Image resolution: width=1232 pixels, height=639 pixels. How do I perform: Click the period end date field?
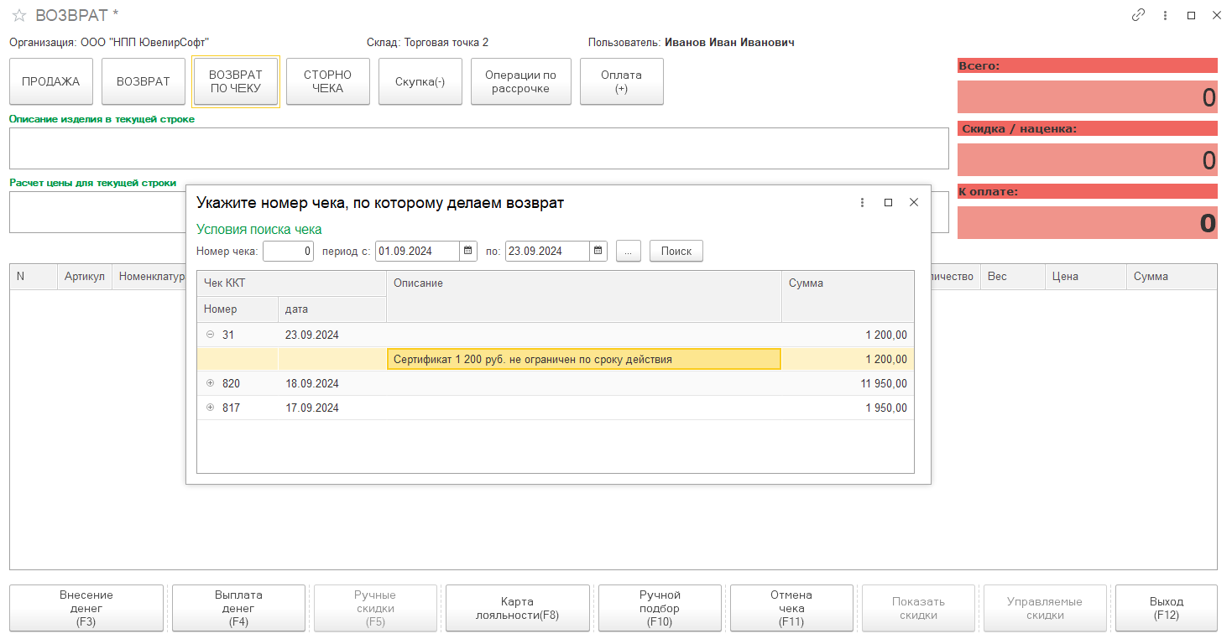click(x=548, y=251)
